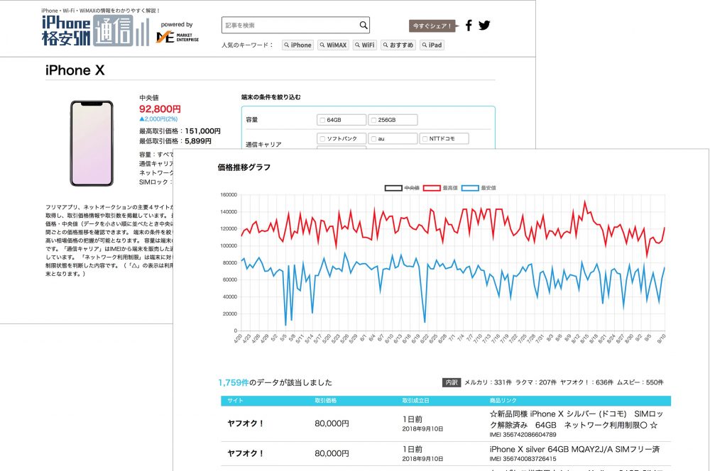Click the 1,759件 result count text
The height and width of the screenshot is (471, 710).
point(233,383)
